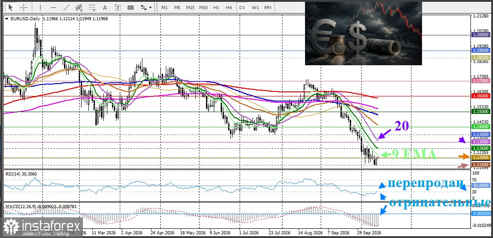Switch to the M15 timeframe
The width and height of the screenshot is (493, 238).
click(190, 7)
